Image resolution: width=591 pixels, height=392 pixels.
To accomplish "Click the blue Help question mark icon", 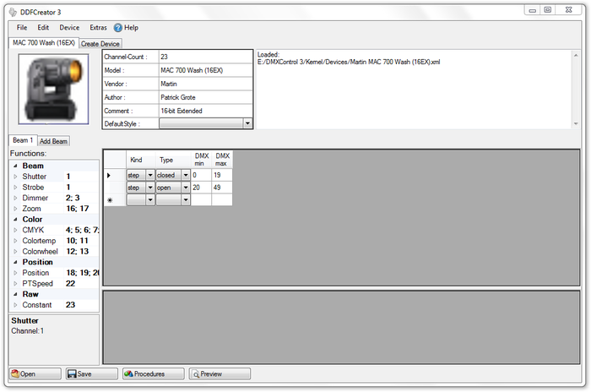I will 118,28.
